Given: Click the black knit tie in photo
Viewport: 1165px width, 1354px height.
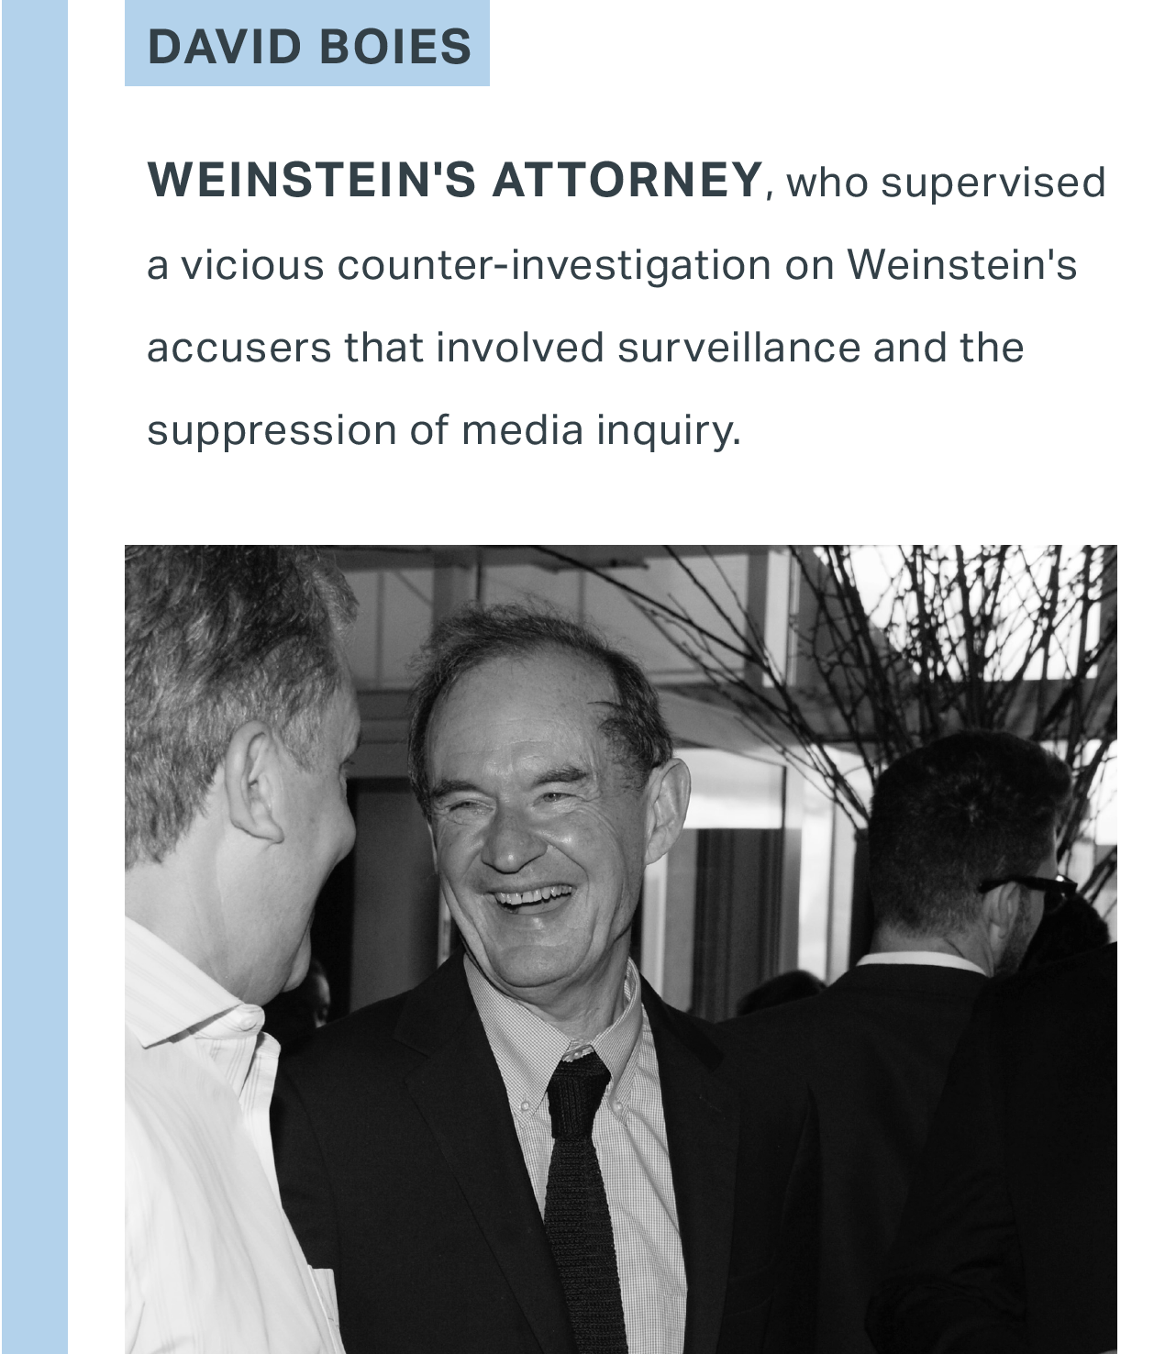Looking at the screenshot, I should [583, 1193].
